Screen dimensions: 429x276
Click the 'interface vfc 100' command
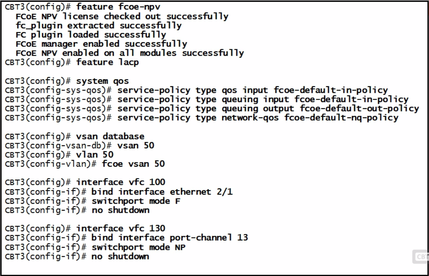(121, 182)
